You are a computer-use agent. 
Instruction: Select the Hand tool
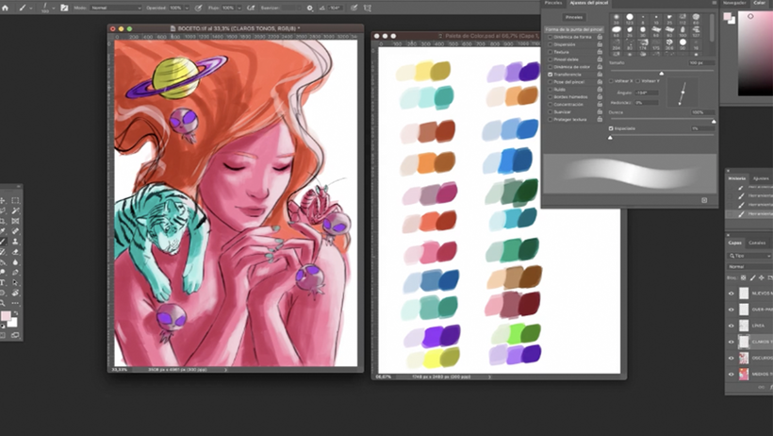click(15, 293)
